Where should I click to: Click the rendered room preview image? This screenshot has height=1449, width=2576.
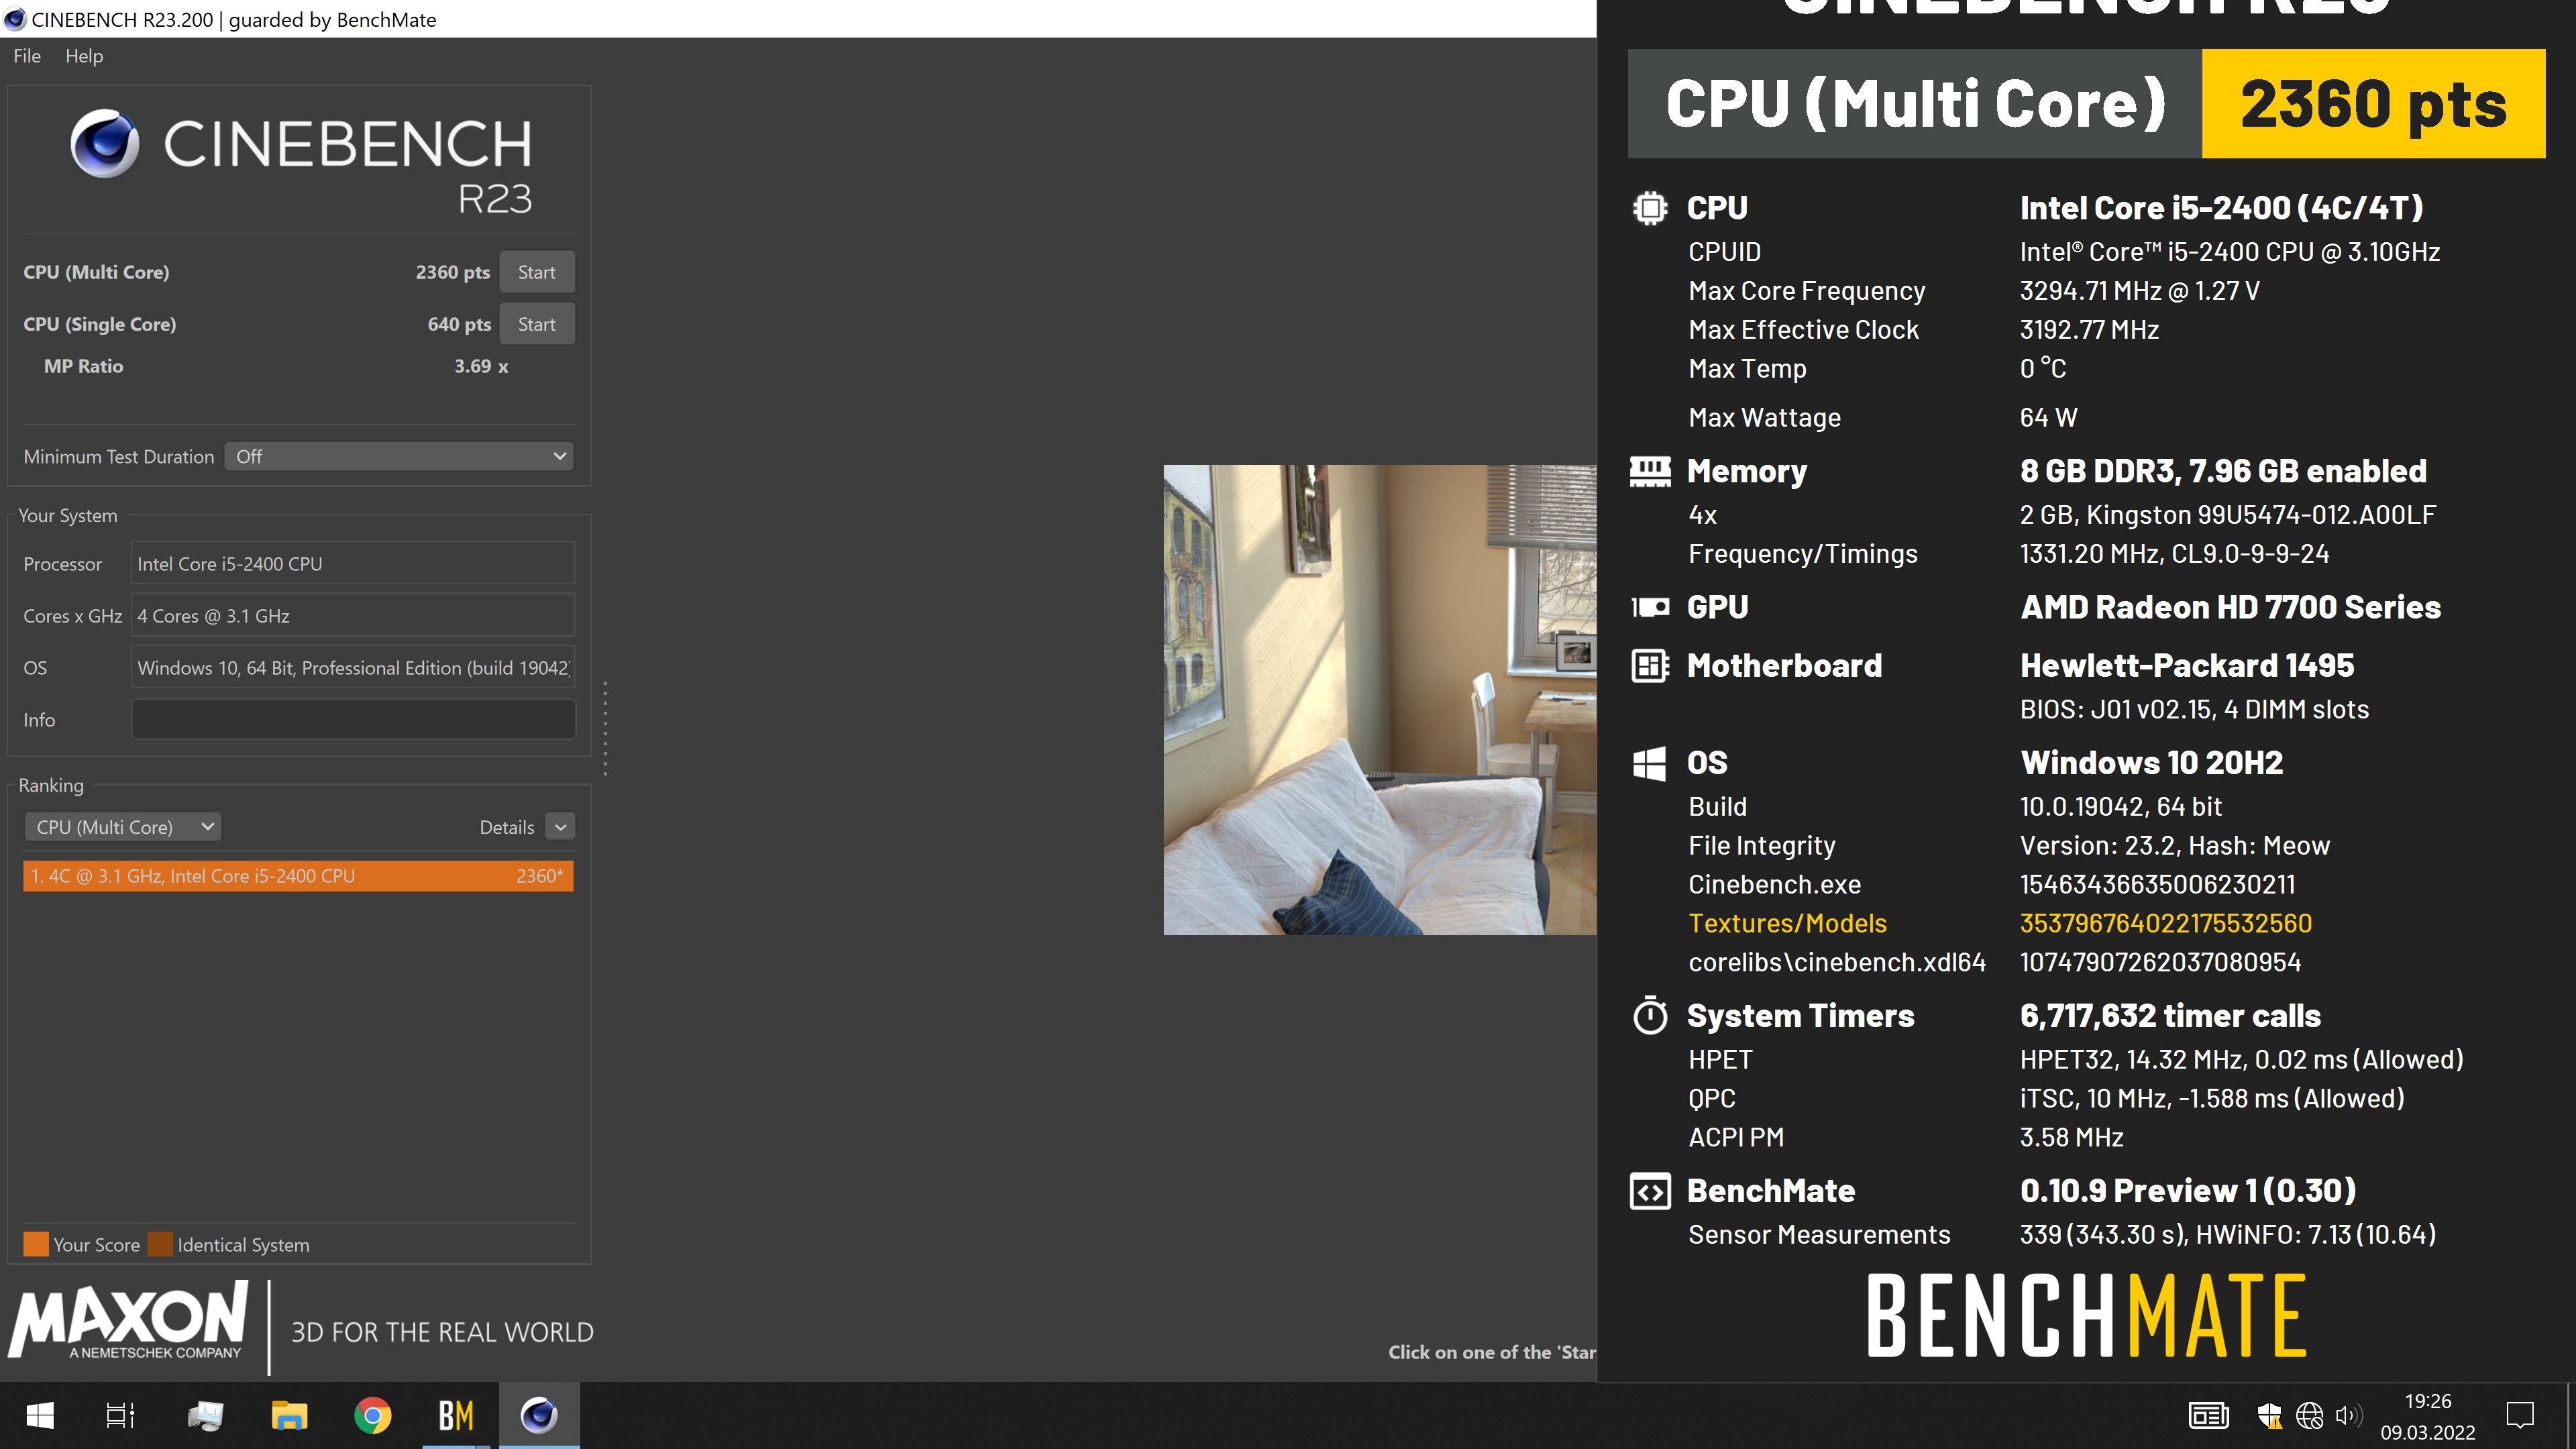coord(1380,700)
